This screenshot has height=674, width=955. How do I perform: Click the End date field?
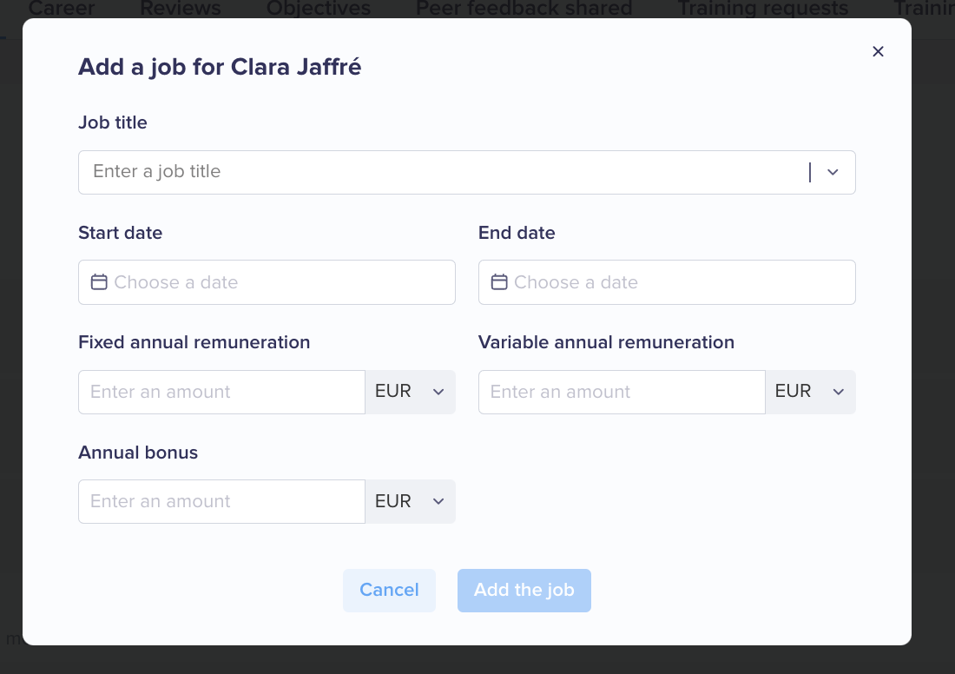tap(667, 282)
